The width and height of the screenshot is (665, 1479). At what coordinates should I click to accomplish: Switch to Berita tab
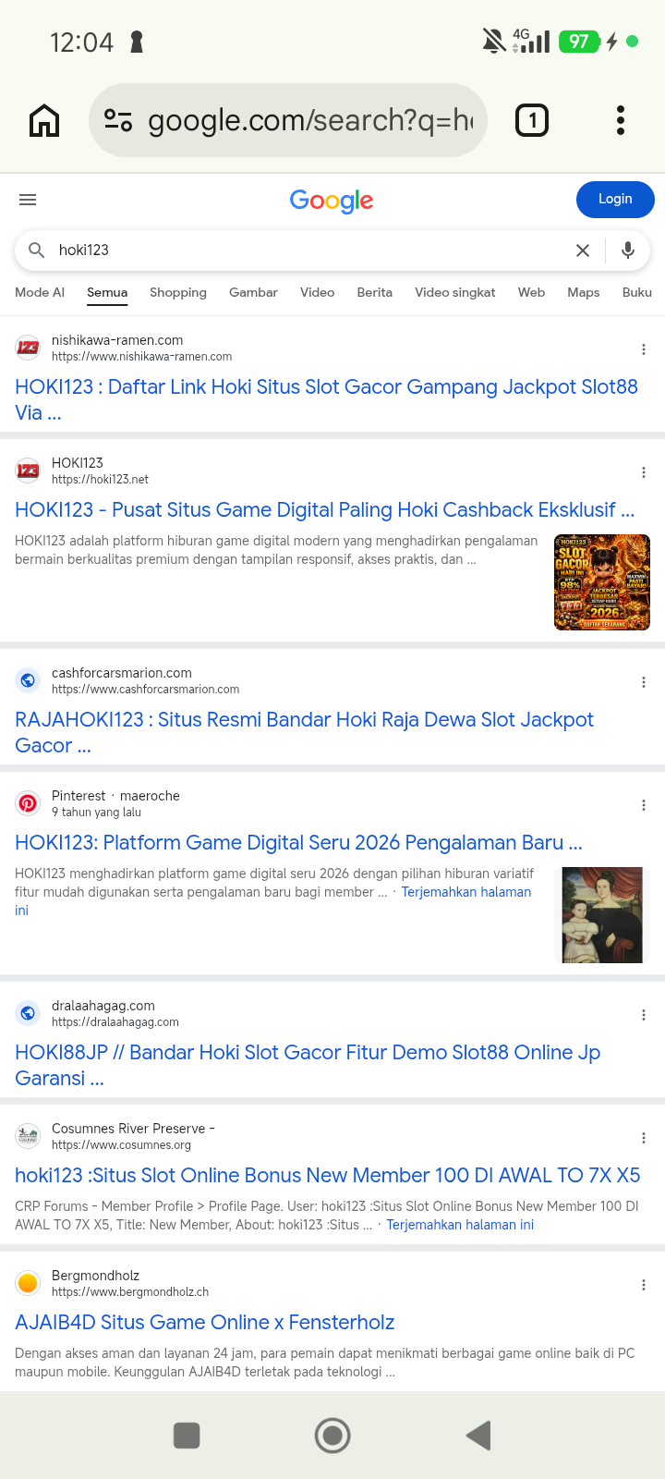coord(374,292)
